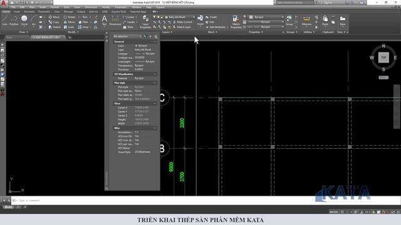401x225 pixels.
Task: Toggle auto-hide on the Properties palette
Action: click(107, 37)
